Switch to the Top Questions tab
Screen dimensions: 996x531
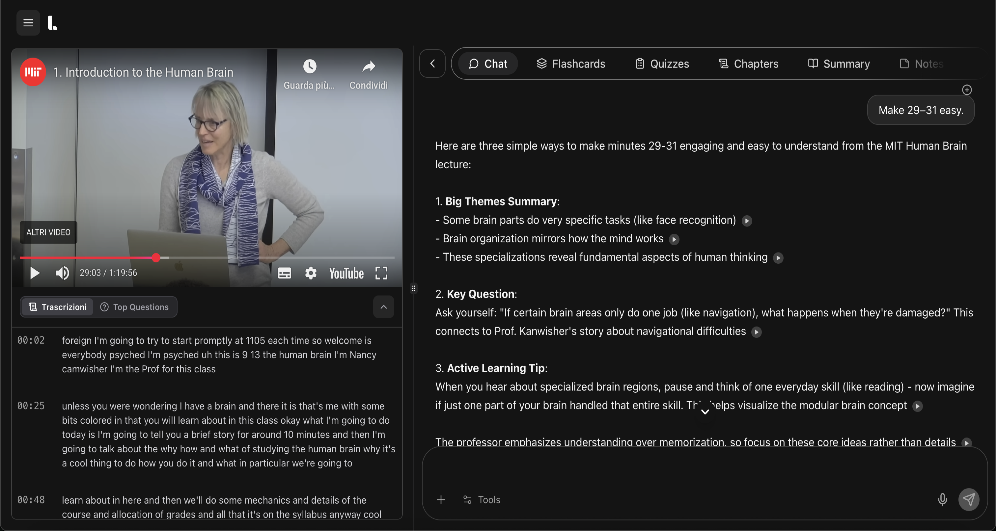(x=135, y=307)
